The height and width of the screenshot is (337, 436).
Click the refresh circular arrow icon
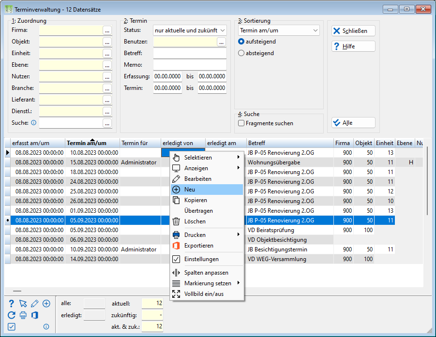(x=12, y=315)
